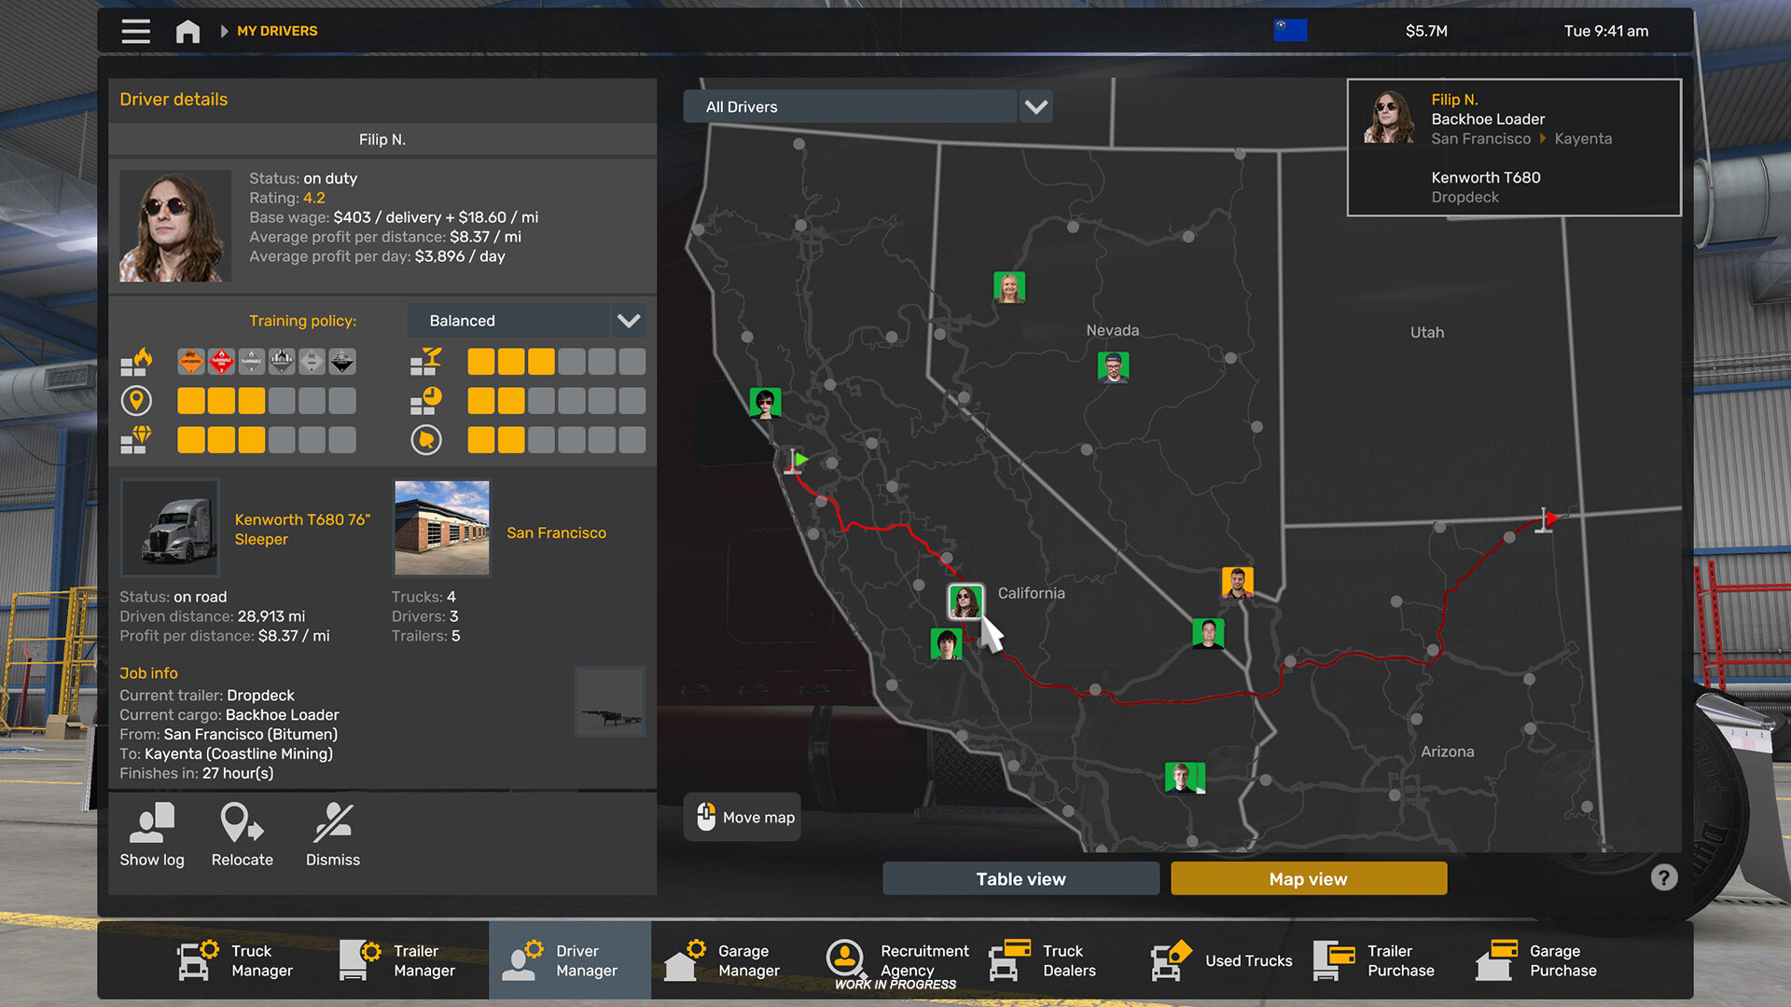Open Recruitment Agency
The height and width of the screenshot is (1007, 1791).
coord(896,960)
